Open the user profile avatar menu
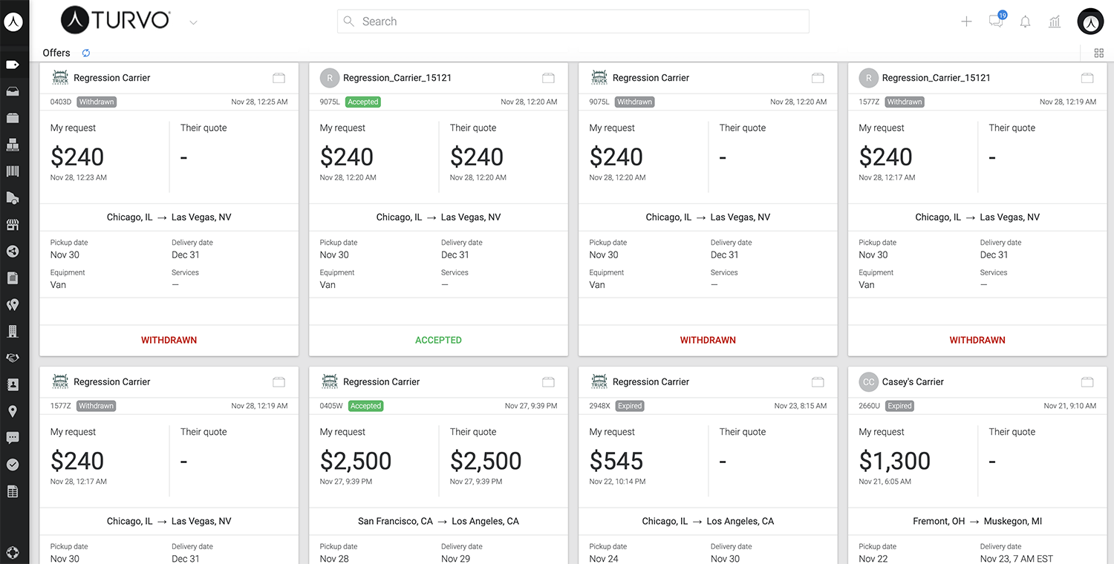 1090,22
